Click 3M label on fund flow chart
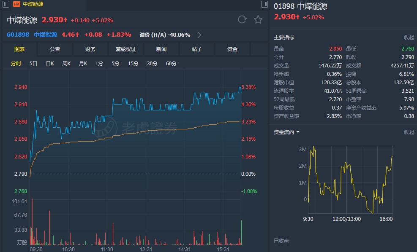The height and width of the screenshot is (252, 417). click(x=303, y=149)
